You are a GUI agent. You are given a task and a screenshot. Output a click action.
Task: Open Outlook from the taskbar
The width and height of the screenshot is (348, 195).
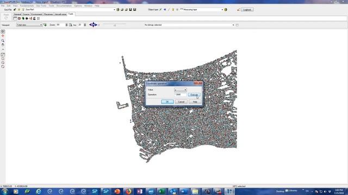click(x=173, y=191)
